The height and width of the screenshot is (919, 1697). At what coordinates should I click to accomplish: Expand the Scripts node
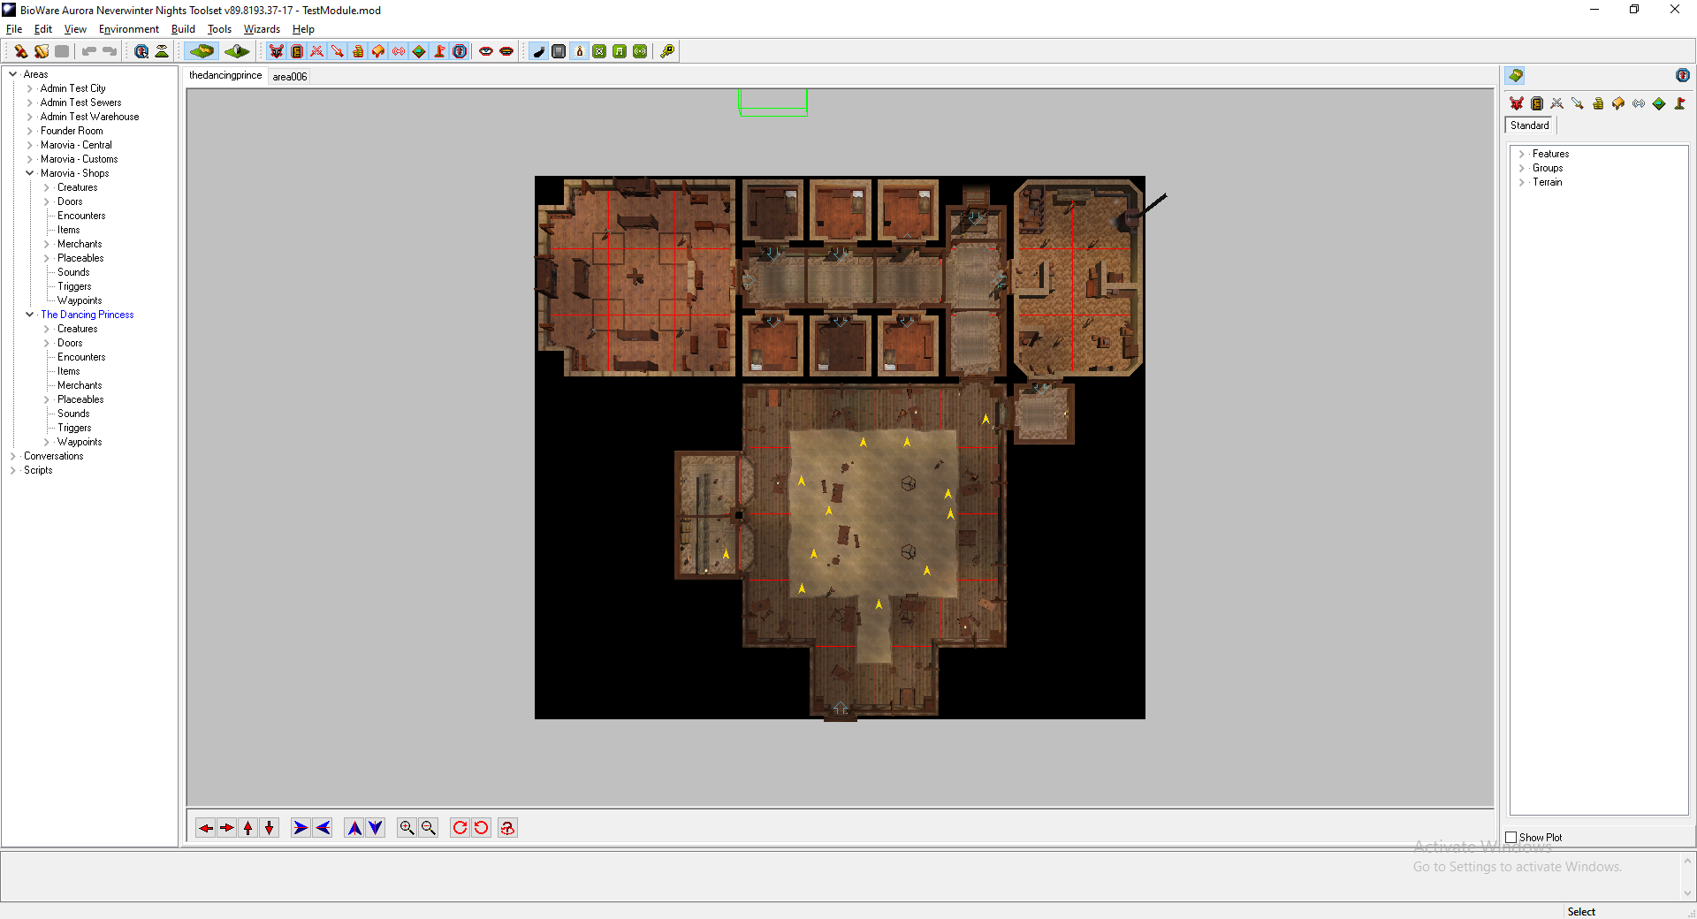click(13, 470)
